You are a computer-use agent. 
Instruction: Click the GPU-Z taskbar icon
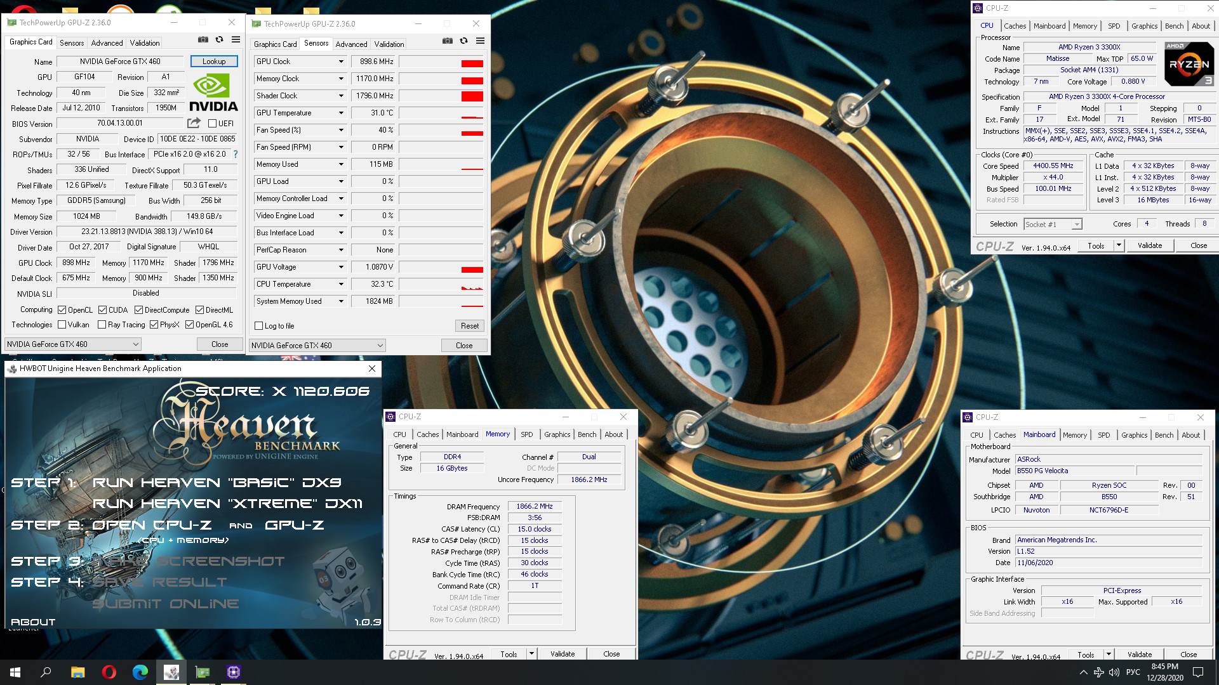coord(203,672)
